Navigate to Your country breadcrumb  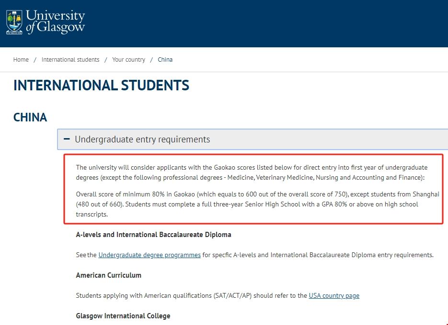coord(128,60)
